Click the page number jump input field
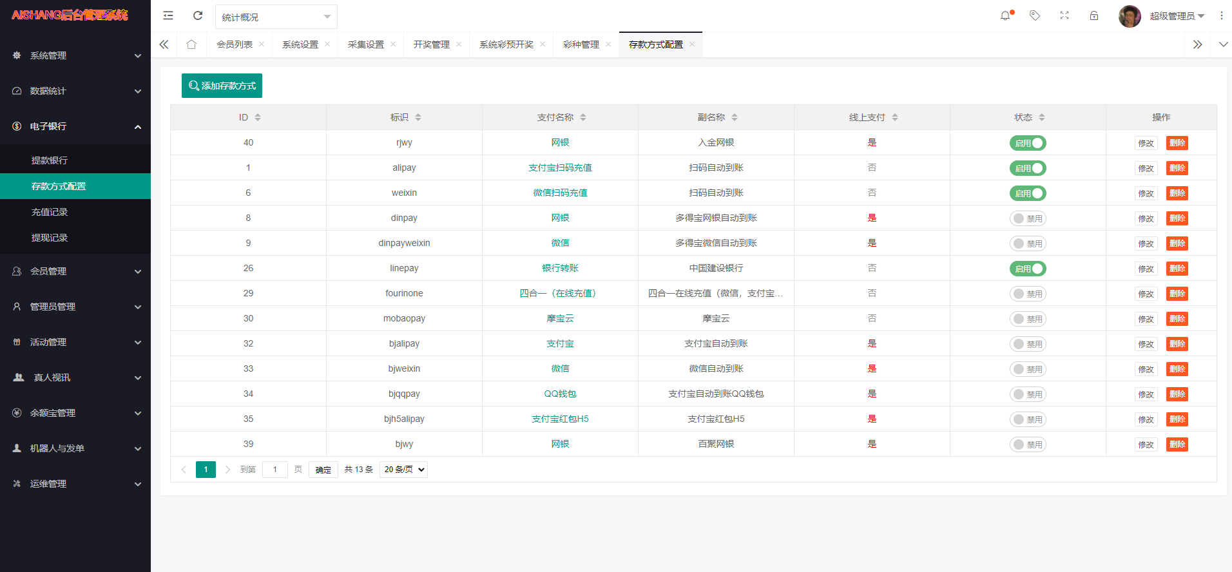Viewport: 1232px width, 572px height. pyautogui.click(x=275, y=470)
